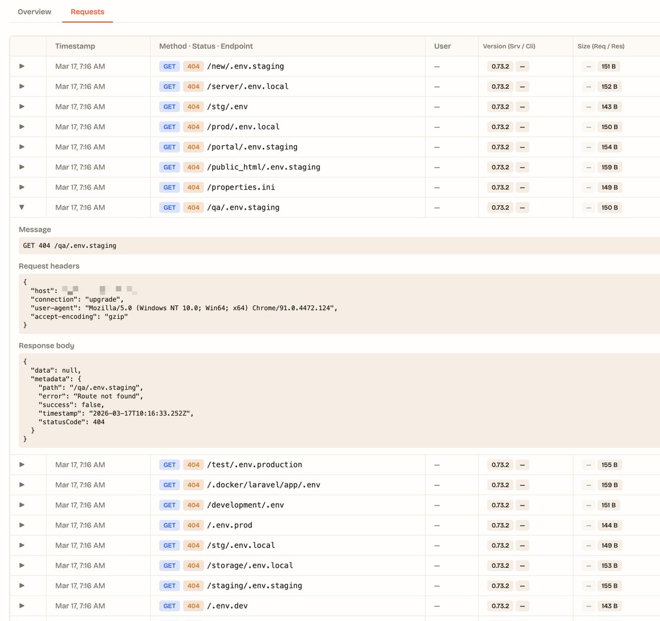Click the Size (Req / Res) header
The image size is (660, 621).
(601, 46)
